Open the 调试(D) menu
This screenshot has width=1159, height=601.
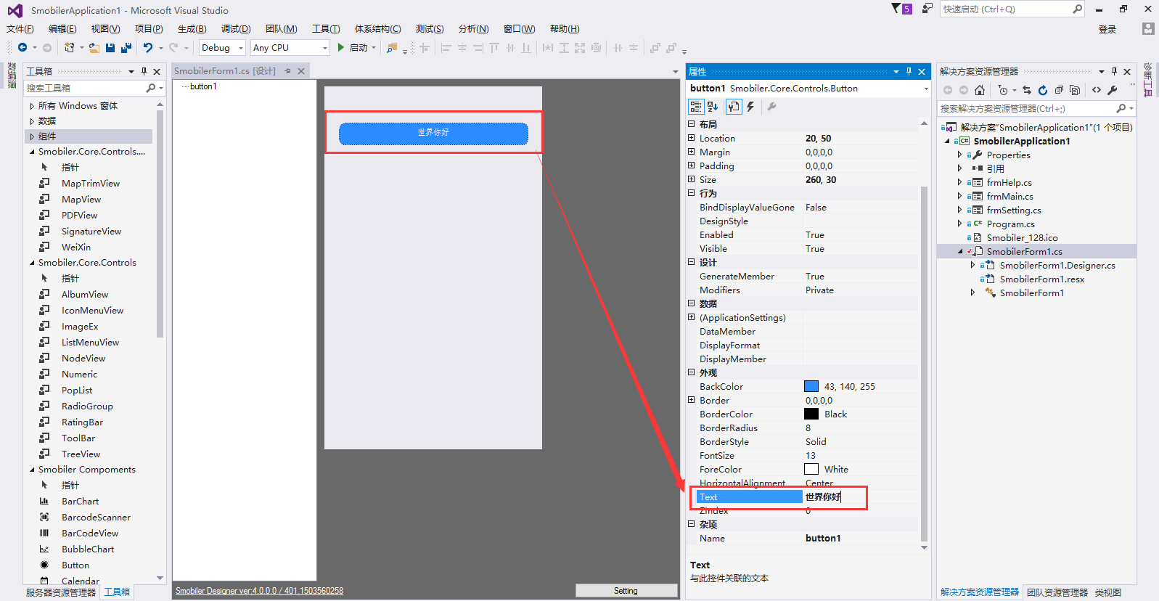(x=236, y=29)
